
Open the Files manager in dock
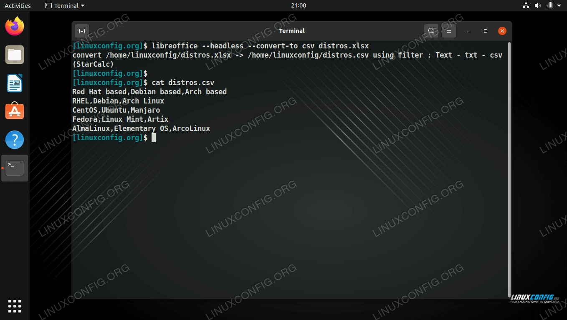click(15, 55)
